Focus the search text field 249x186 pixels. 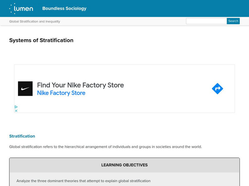coord(206,21)
